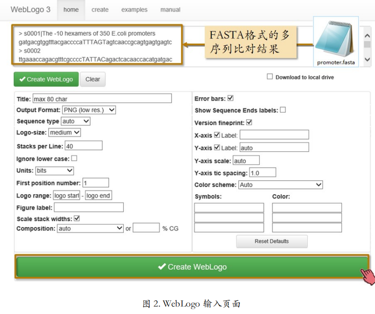Toggle the Version fineprint checkbox

coord(249,122)
